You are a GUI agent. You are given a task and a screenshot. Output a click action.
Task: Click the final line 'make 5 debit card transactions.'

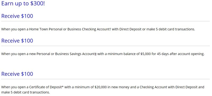tap(25, 93)
